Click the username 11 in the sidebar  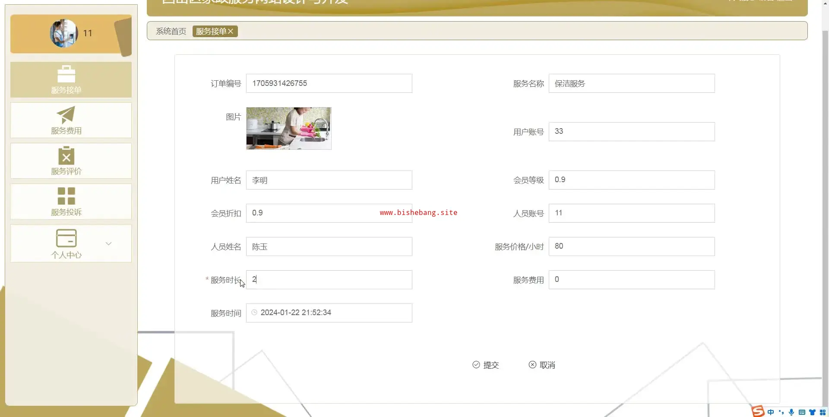pyautogui.click(x=88, y=33)
